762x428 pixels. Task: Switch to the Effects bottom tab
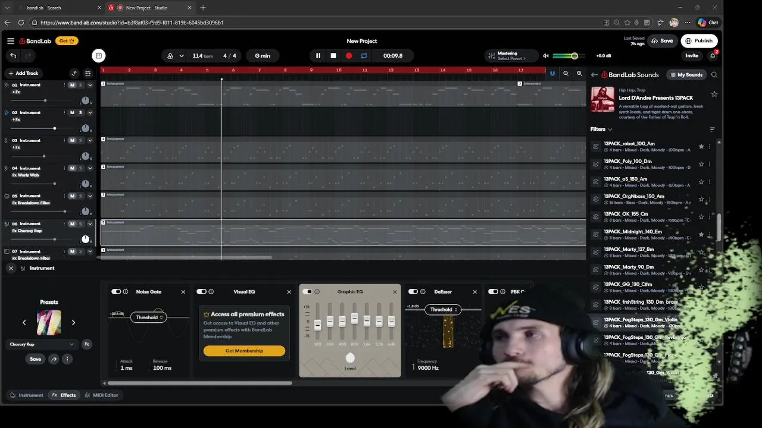pyautogui.click(x=64, y=395)
